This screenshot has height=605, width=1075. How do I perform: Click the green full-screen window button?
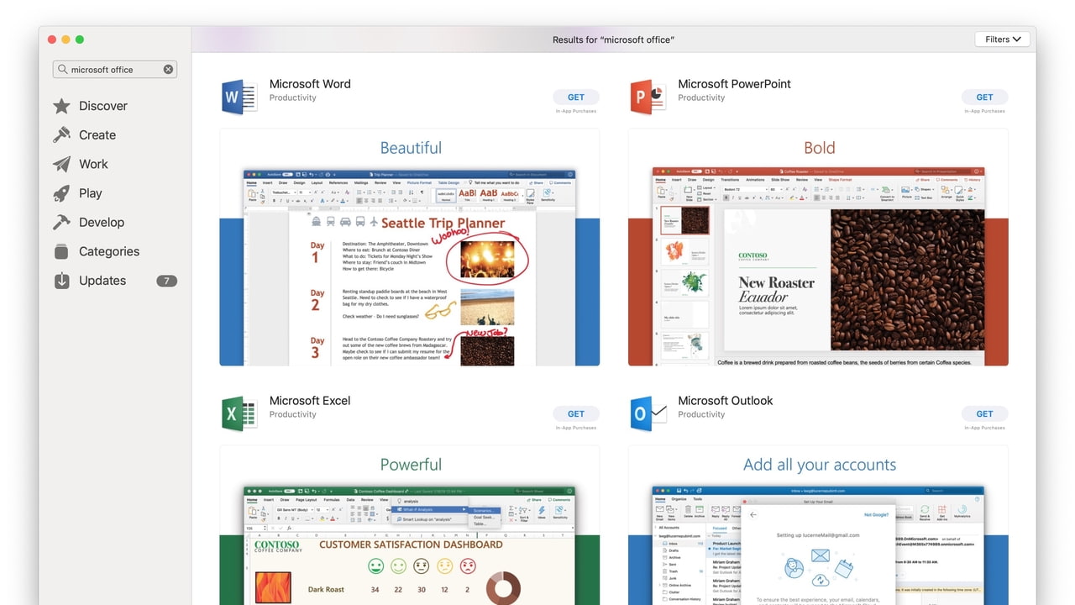(80, 39)
